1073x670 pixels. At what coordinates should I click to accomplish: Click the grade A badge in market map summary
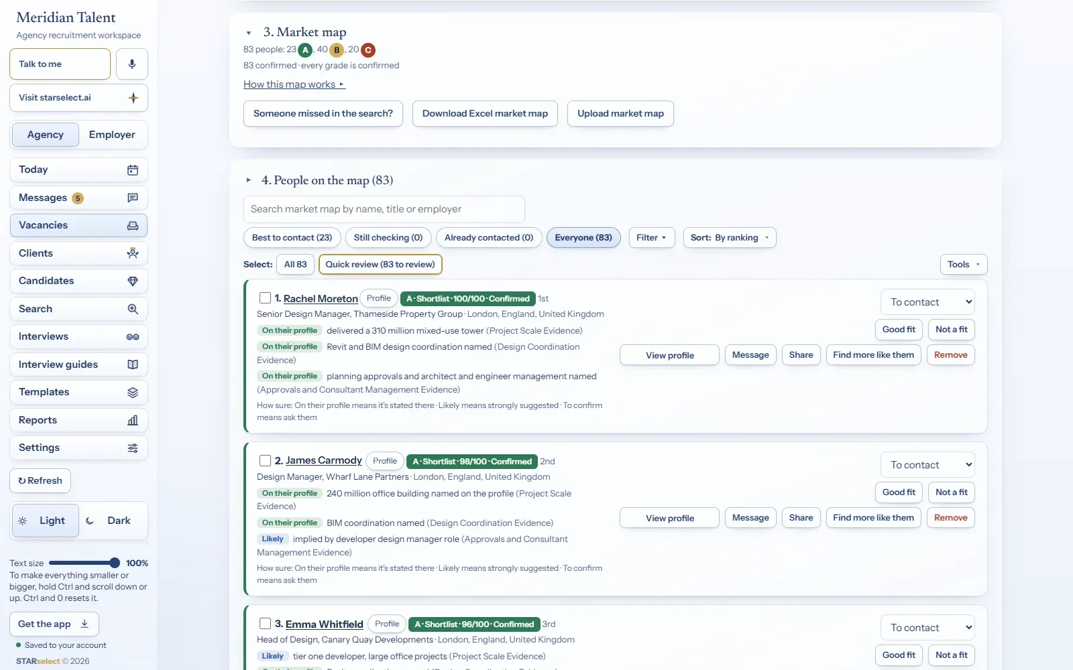[305, 50]
